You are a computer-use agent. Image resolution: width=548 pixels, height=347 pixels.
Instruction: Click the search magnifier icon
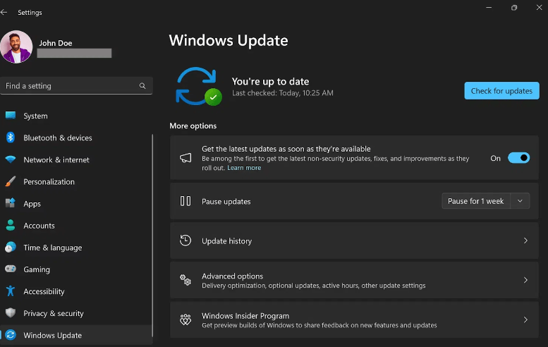[x=142, y=86]
